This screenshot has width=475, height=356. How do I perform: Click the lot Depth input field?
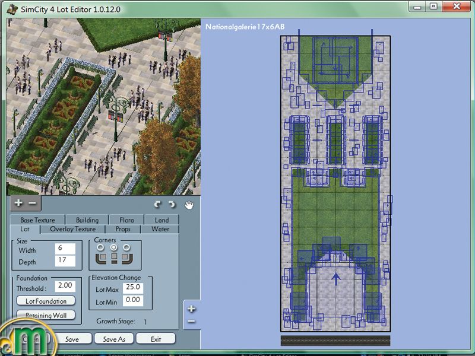(x=65, y=260)
